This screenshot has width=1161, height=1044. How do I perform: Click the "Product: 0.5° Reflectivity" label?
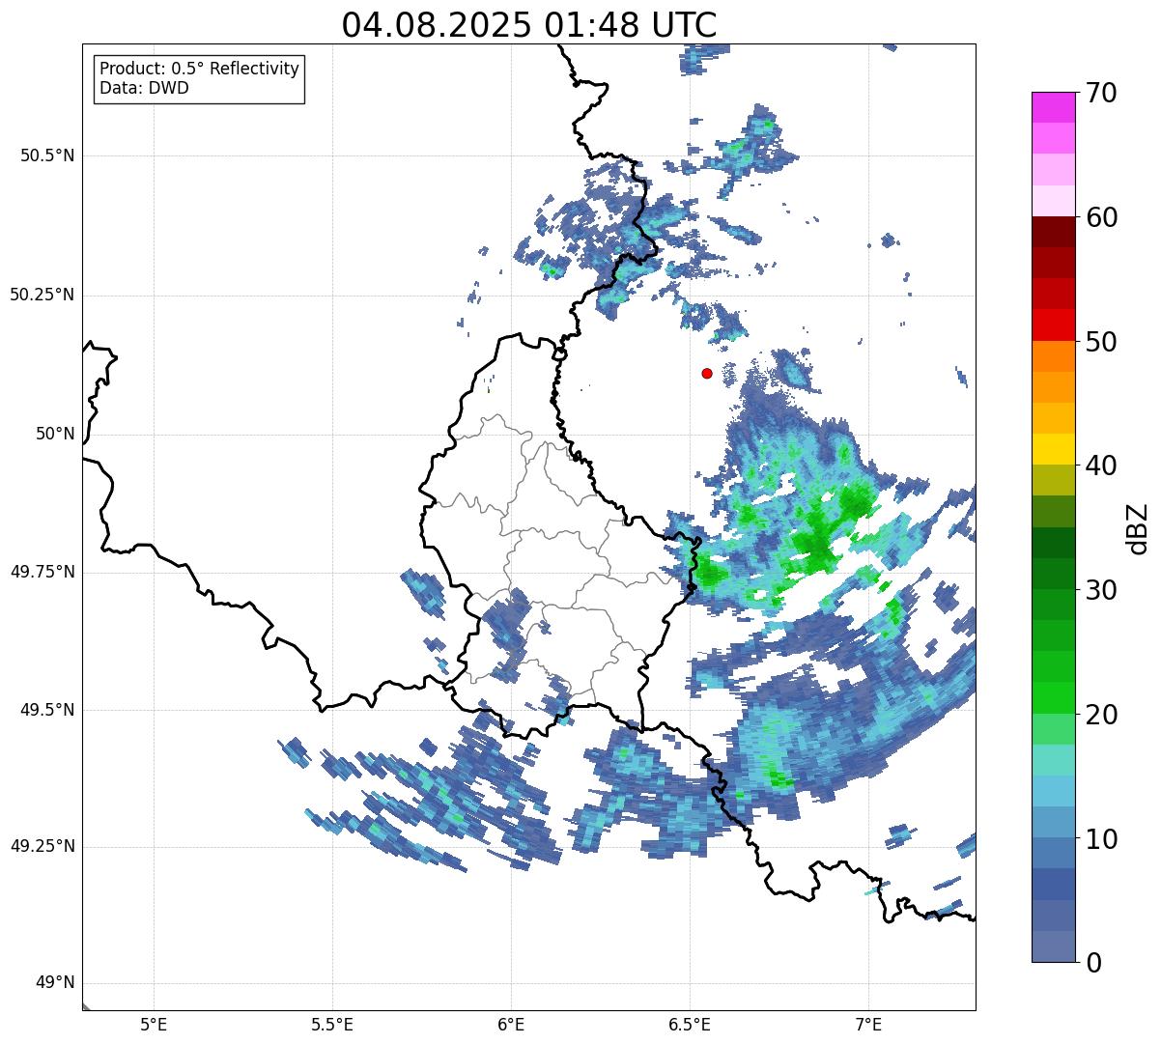[x=199, y=70]
